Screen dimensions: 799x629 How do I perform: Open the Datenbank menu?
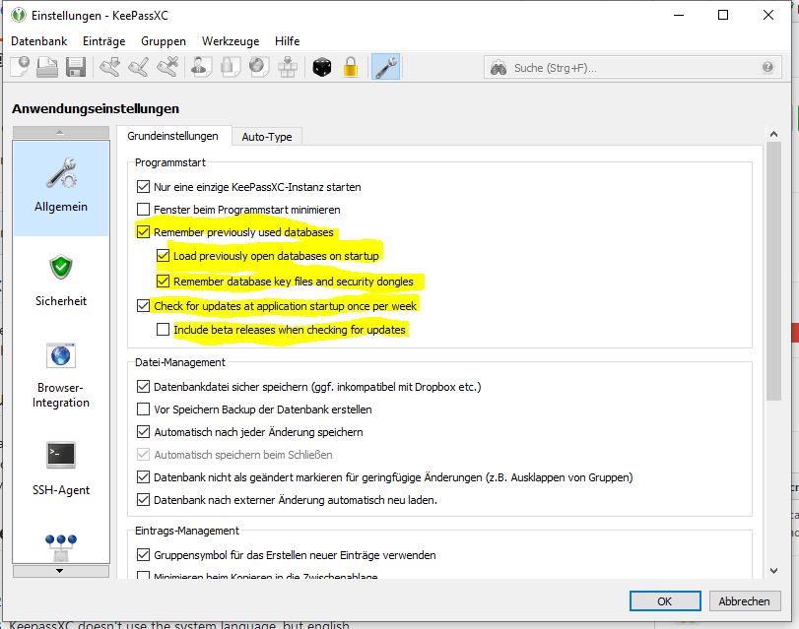38,41
